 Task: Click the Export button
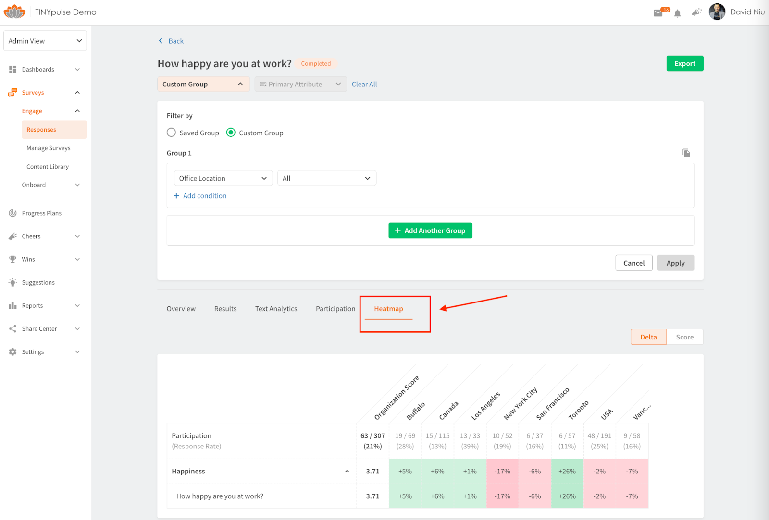pos(685,63)
